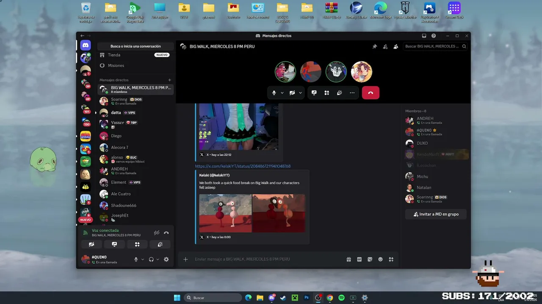542x304 pixels.
Task: Open the Tienda tab
Action: click(135, 55)
